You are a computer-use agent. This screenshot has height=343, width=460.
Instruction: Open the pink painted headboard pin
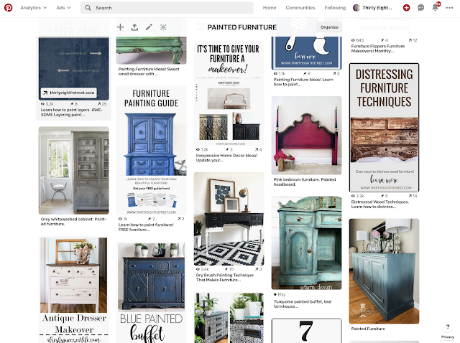(x=306, y=136)
